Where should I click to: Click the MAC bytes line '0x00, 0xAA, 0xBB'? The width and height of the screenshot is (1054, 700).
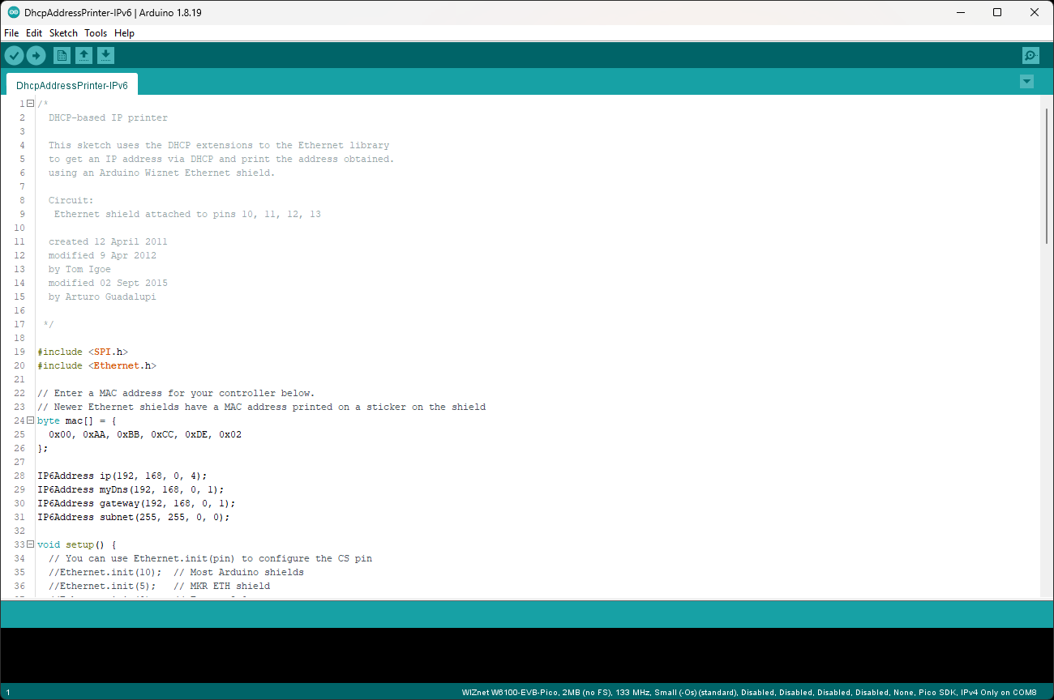coord(145,434)
